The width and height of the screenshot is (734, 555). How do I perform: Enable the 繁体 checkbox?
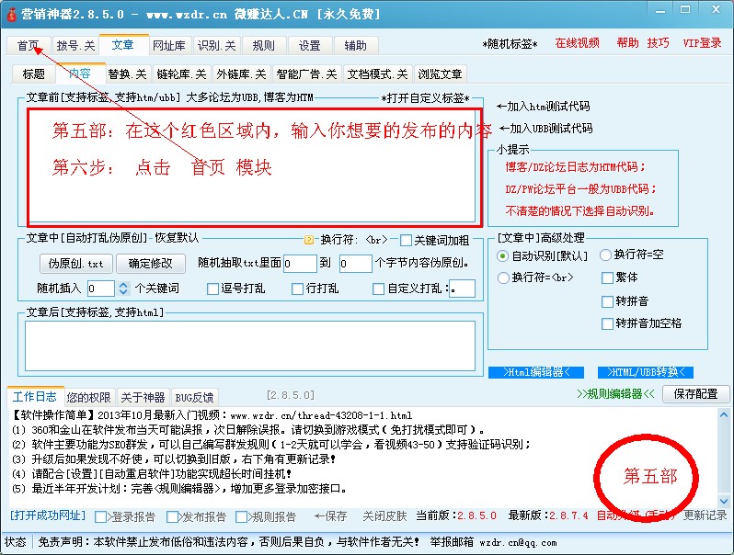pyautogui.click(x=607, y=278)
